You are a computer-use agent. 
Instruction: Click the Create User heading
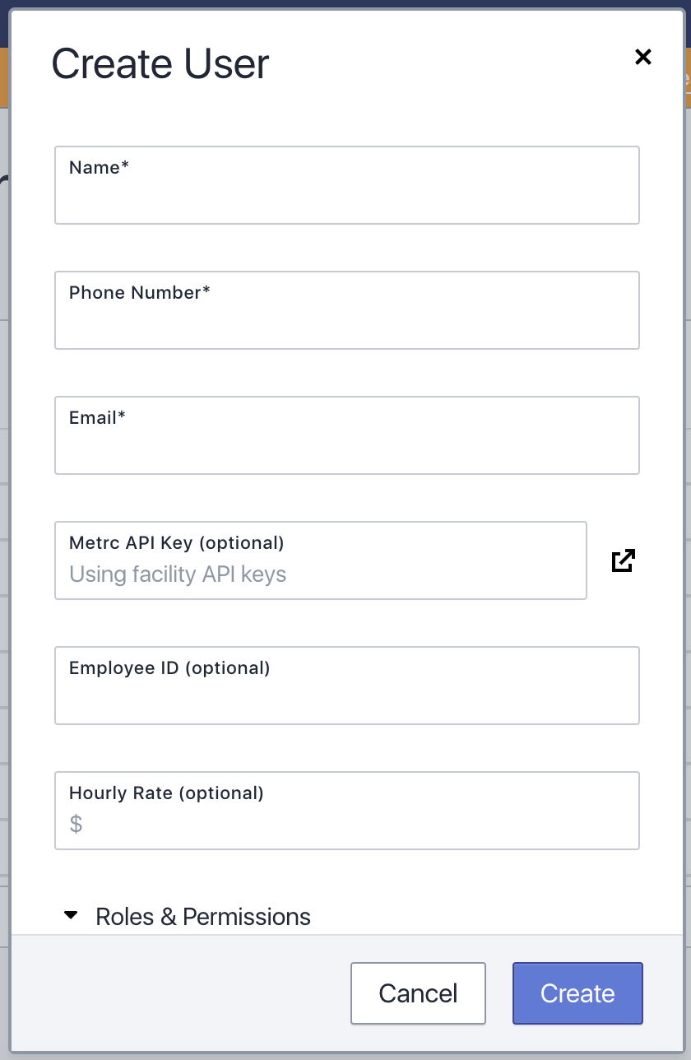pos(160,64)
